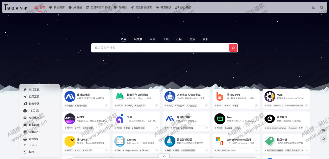Click the #PPT tag under AiPPT
The width and height of the screenshot is (329, 159).
pos(78,128)
